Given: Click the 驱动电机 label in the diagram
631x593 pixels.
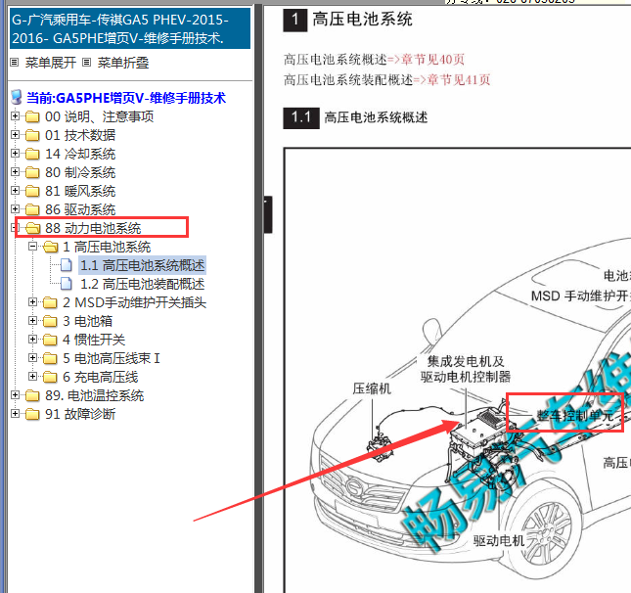Looking at the screenshot, I should click(x=499, y=540).
